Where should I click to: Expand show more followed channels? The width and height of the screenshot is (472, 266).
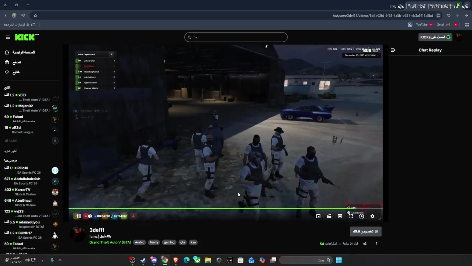click(10, 151)
